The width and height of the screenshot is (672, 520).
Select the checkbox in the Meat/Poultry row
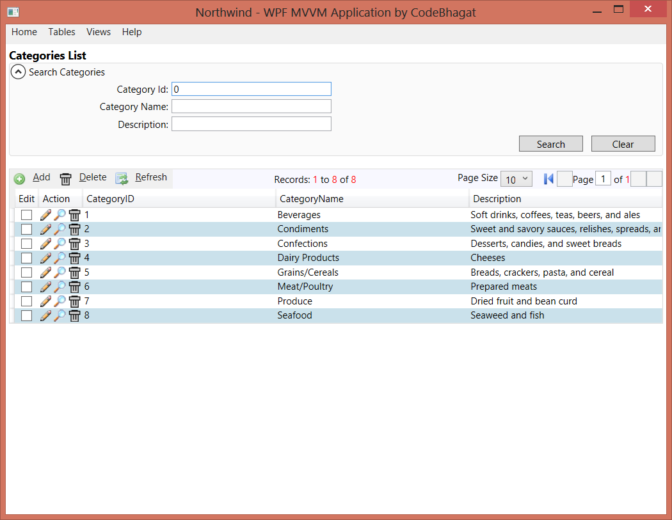26,287
